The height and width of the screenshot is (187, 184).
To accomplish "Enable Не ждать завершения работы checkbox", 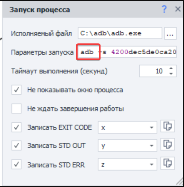I will tap(16, 109).
